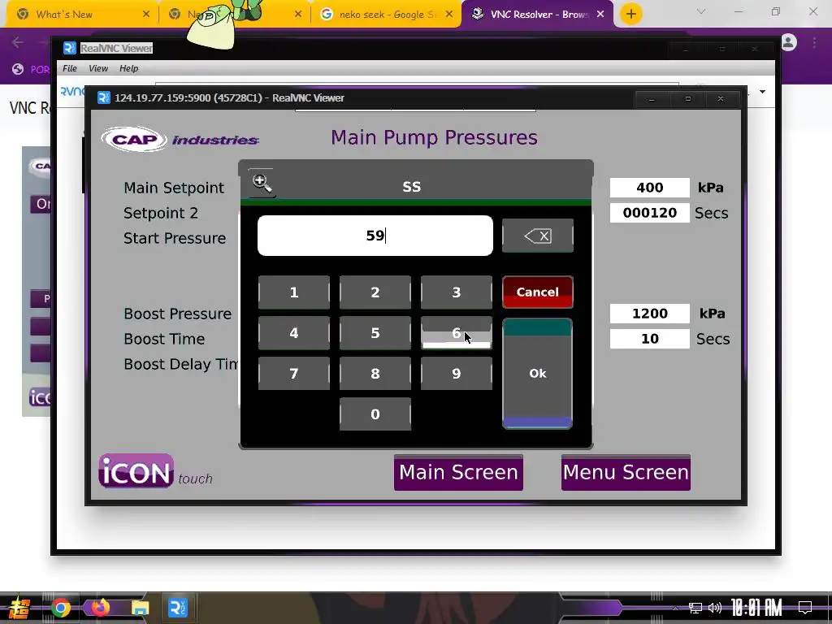
Task: Open Help menu in RealVNC Viewer
Action: click(x=128, y=68)
